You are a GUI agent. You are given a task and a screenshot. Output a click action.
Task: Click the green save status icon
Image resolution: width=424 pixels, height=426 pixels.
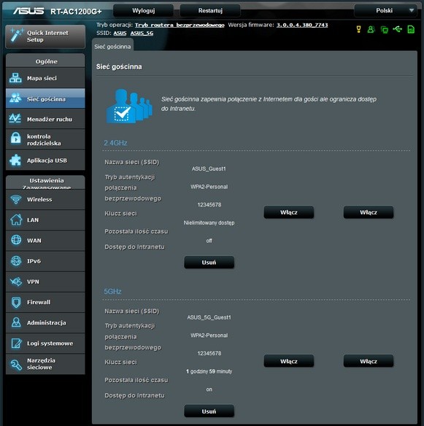(411, 29)
